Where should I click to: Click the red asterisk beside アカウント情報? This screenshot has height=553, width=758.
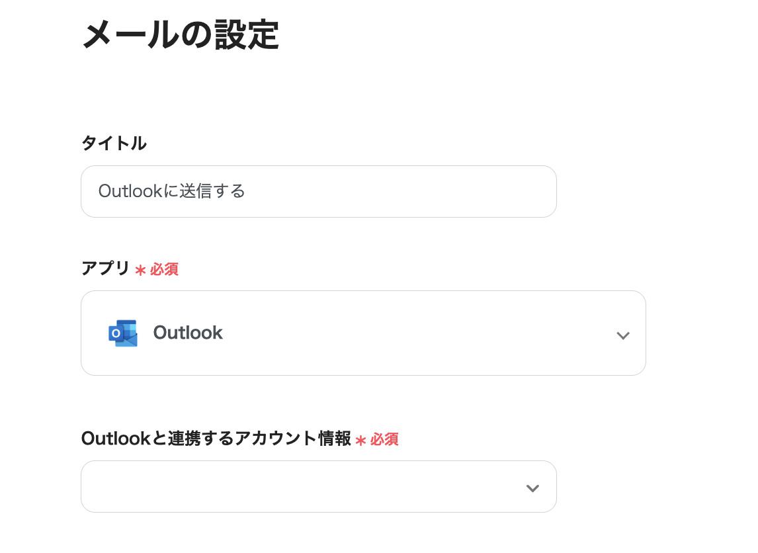(360, 440)
